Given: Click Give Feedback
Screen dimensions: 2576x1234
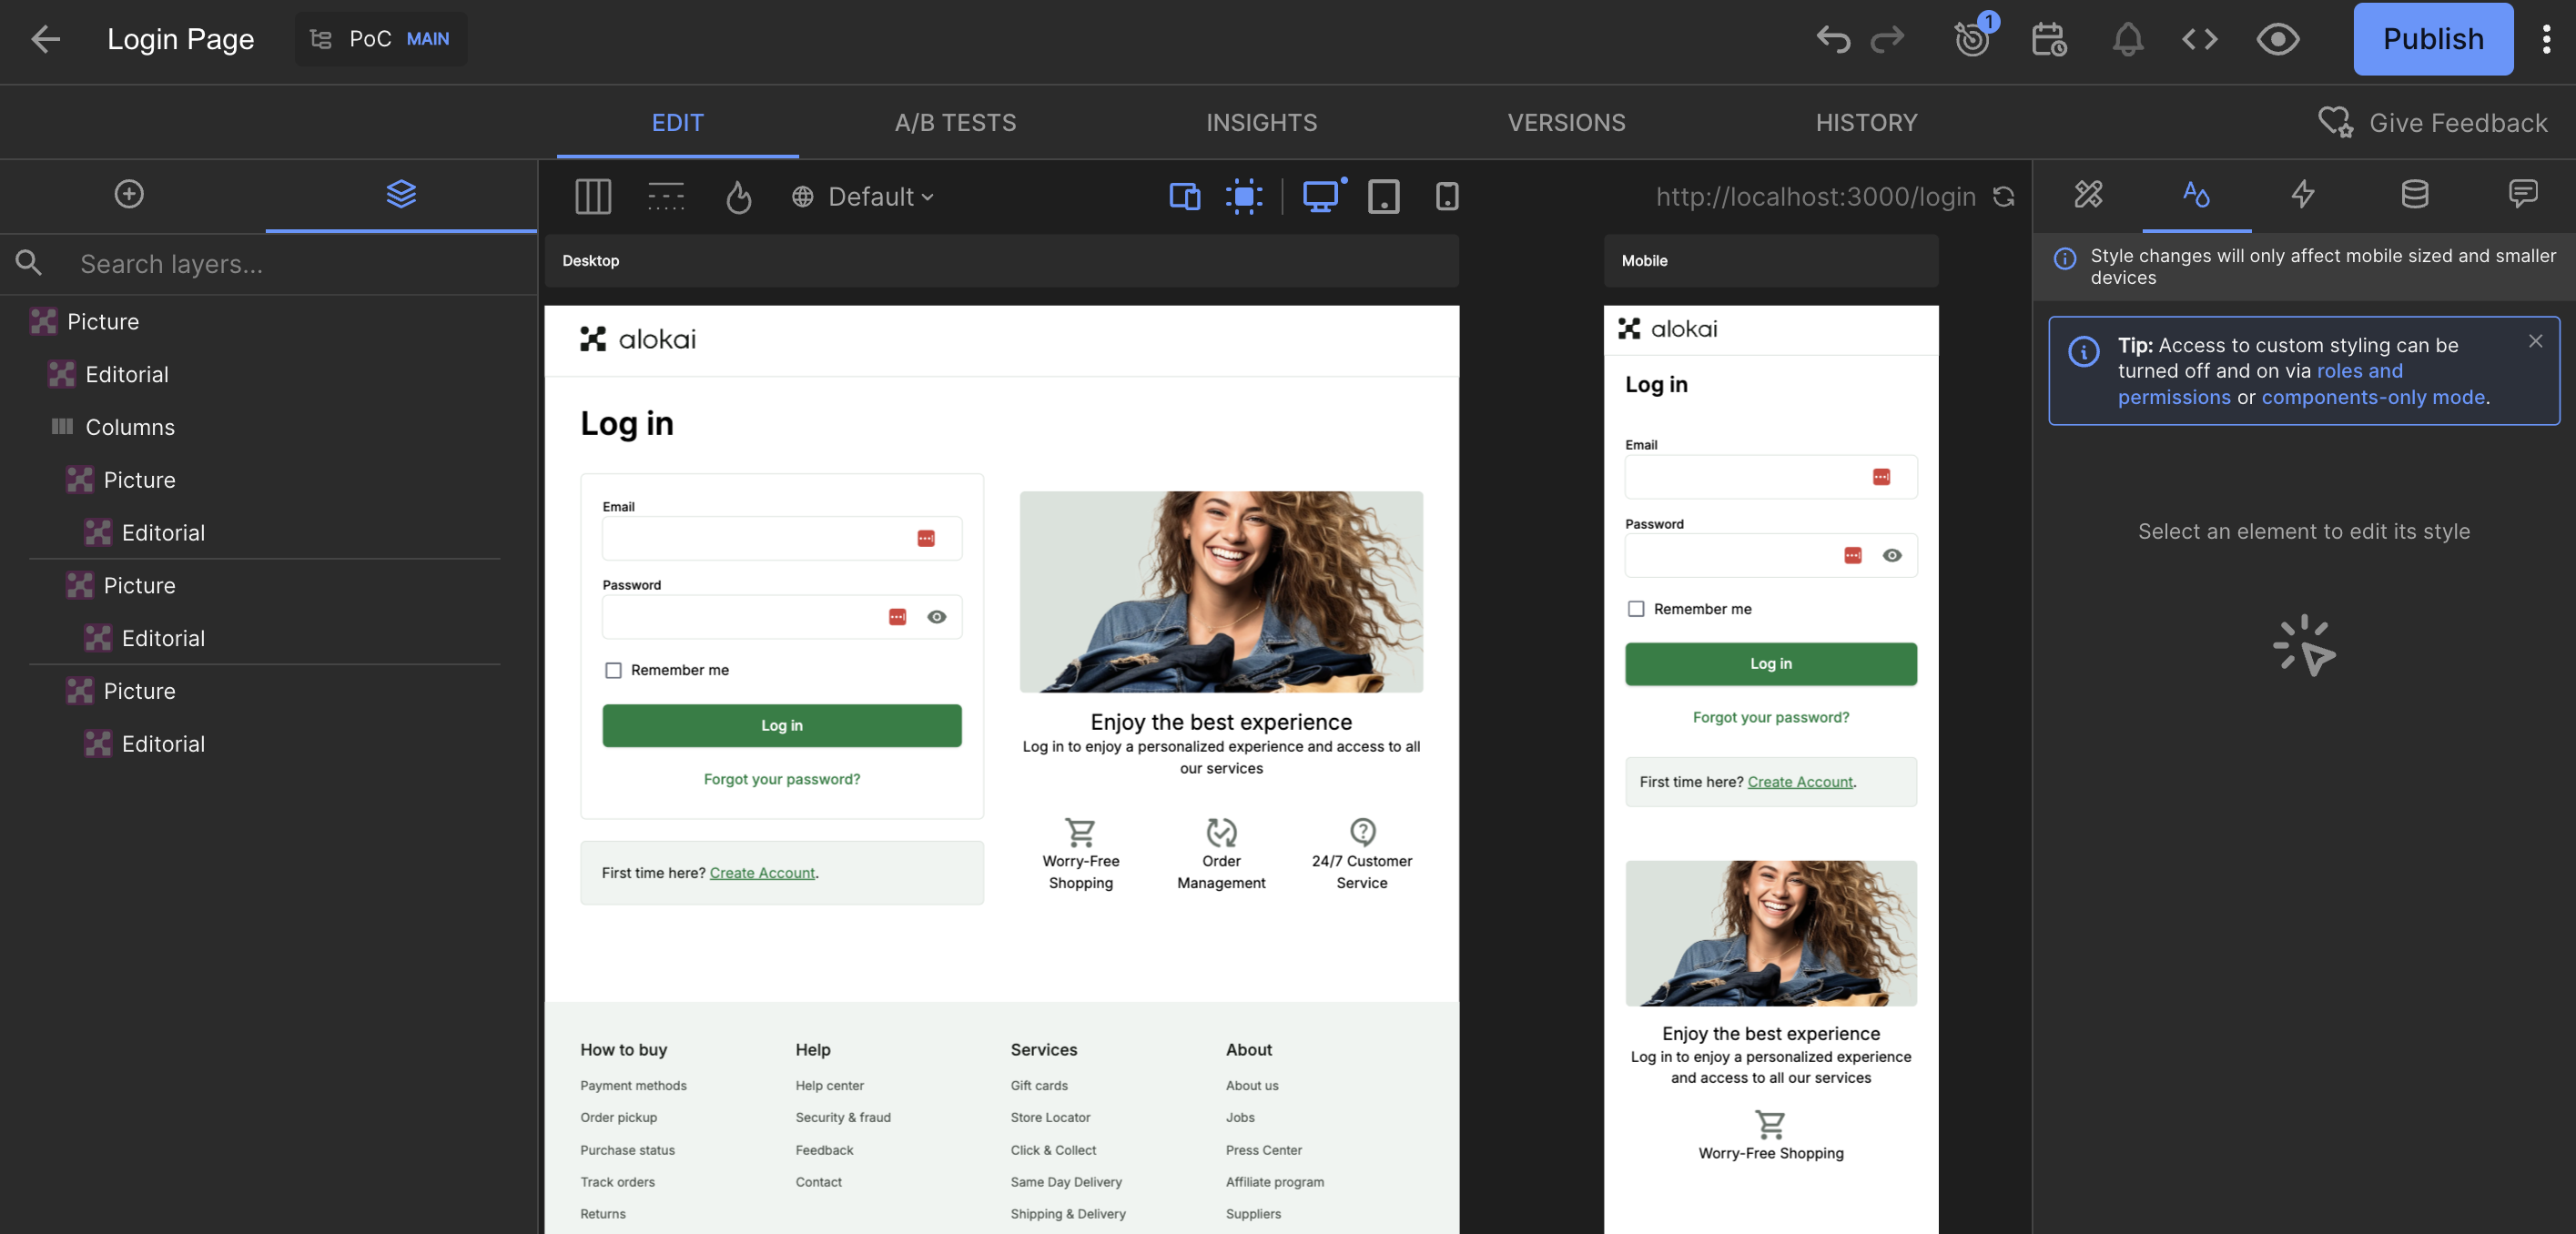Looking at the screenshot, I should [x=2433, y=122].
